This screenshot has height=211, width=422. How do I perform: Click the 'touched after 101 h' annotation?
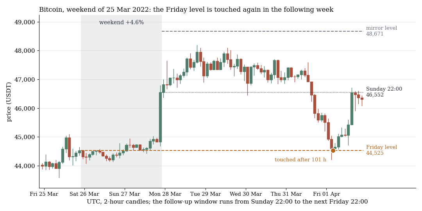pos(300,160)
